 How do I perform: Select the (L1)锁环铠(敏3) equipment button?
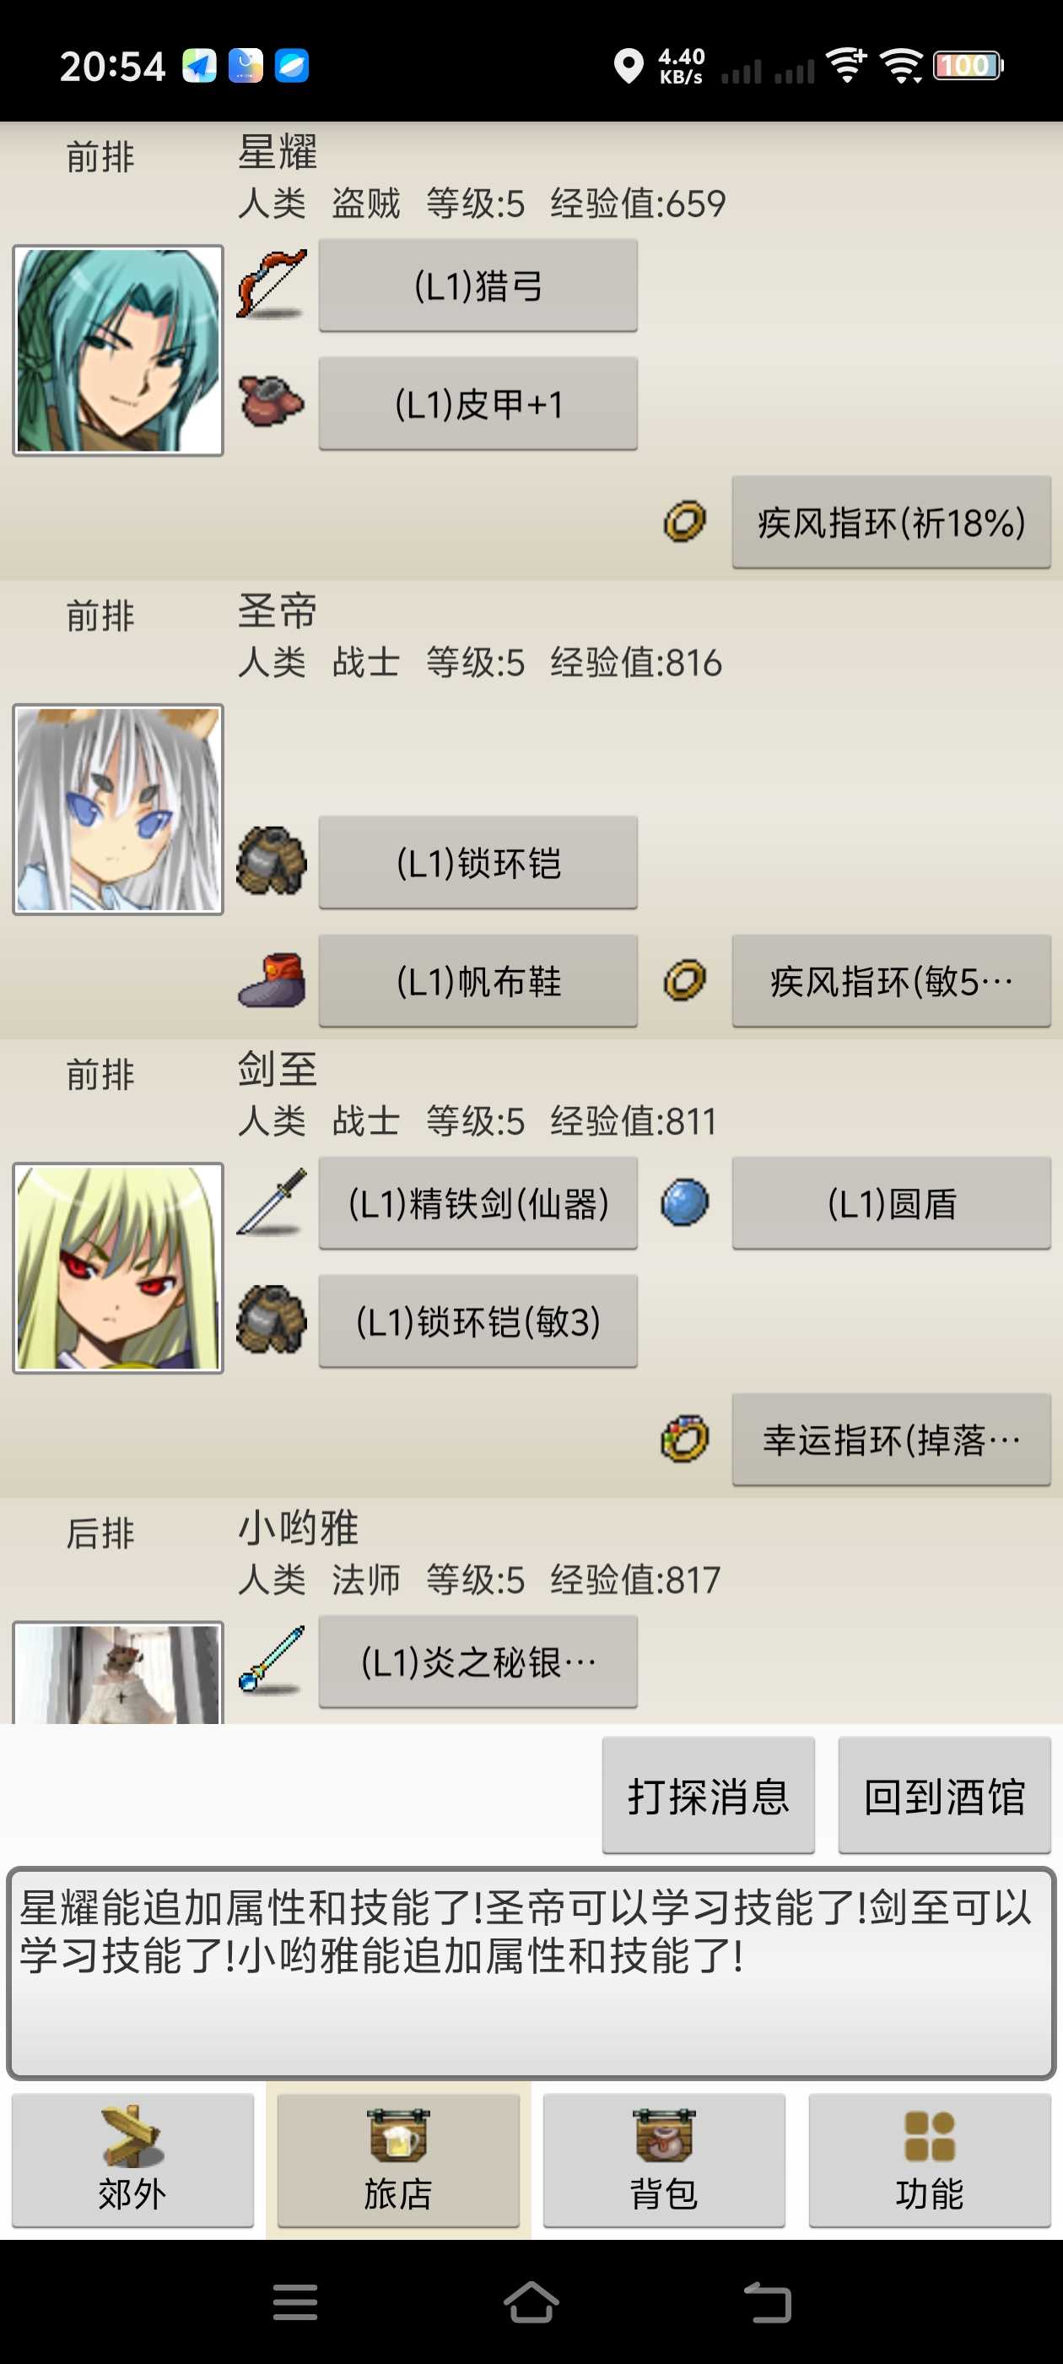(x=478, y=1320)
